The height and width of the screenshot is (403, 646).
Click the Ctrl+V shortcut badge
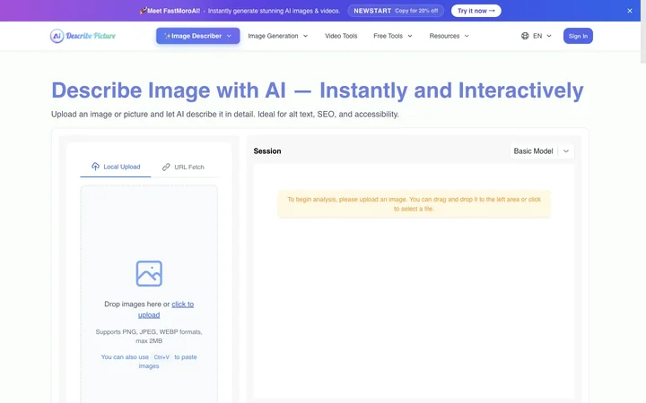click(161, 357)
